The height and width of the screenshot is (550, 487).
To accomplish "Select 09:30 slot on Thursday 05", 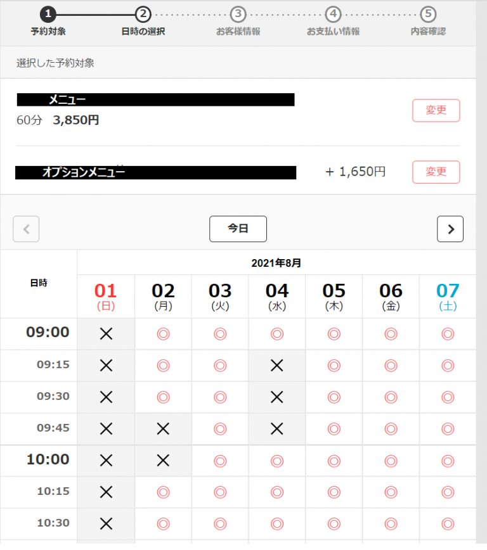I will tap(334, 397).
